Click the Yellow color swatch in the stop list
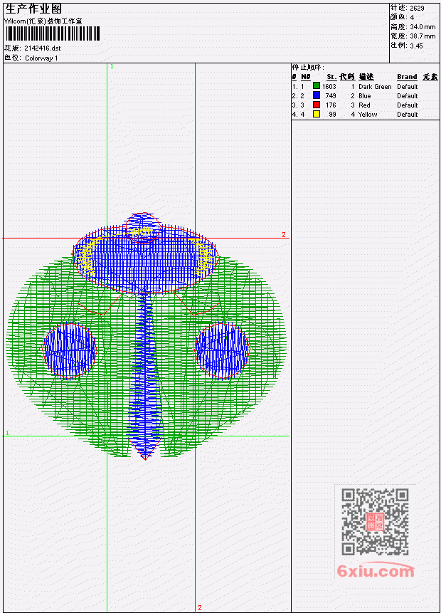The height and width of the screenshot is (613, 441). point(317,114)
